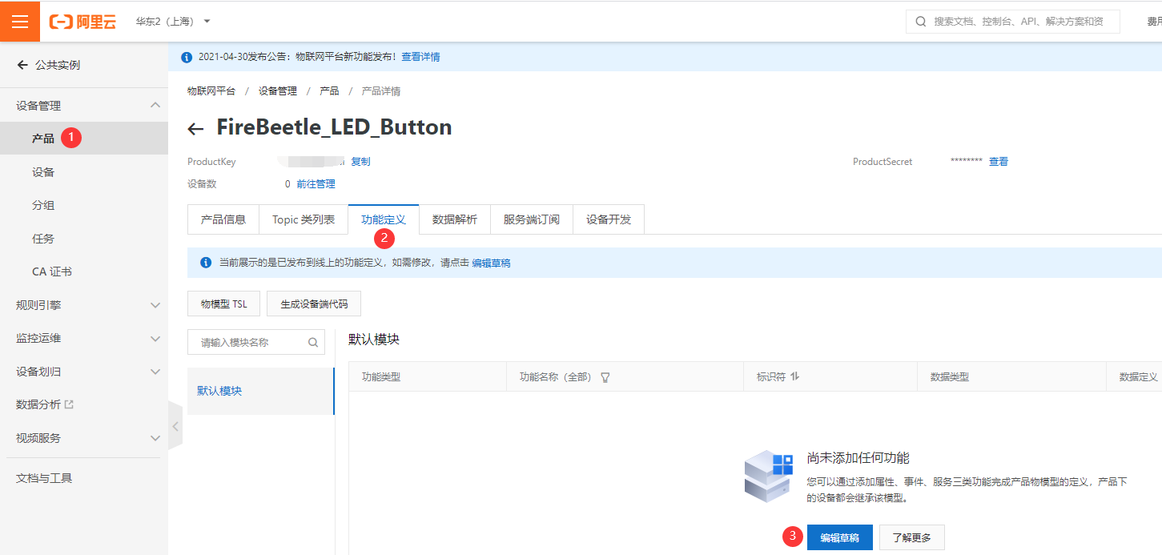
Task: Focus the top search documentation field
Action: 1013,22
